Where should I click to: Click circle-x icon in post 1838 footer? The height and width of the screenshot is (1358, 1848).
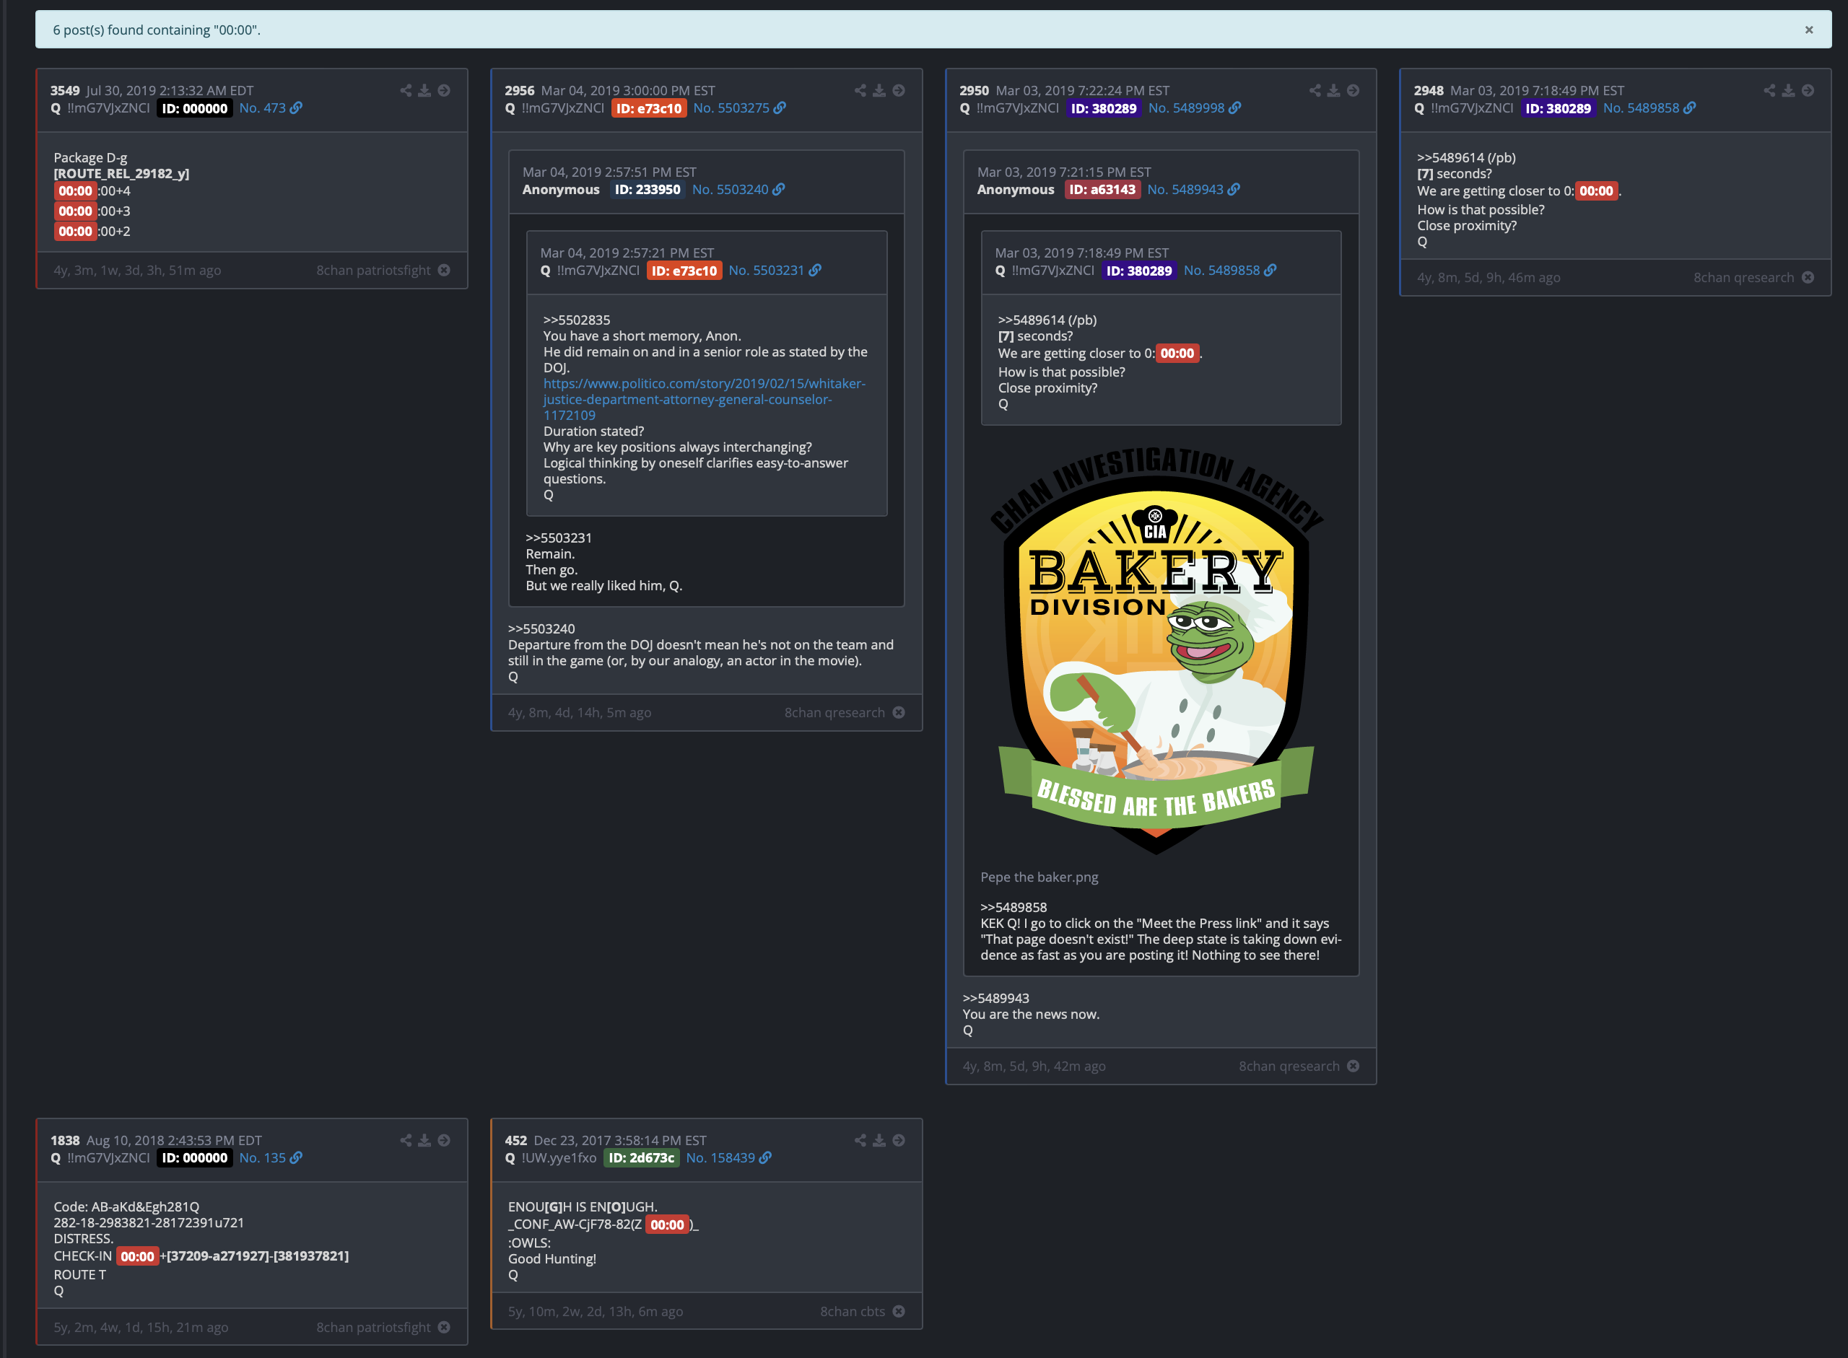click(444, 1327)
